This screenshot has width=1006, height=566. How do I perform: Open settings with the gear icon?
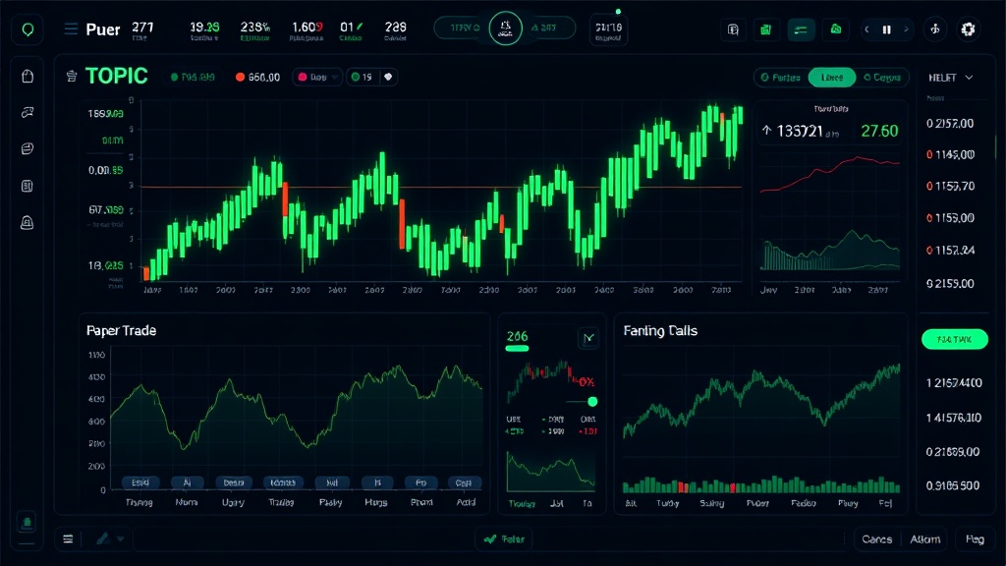point(968,29)
